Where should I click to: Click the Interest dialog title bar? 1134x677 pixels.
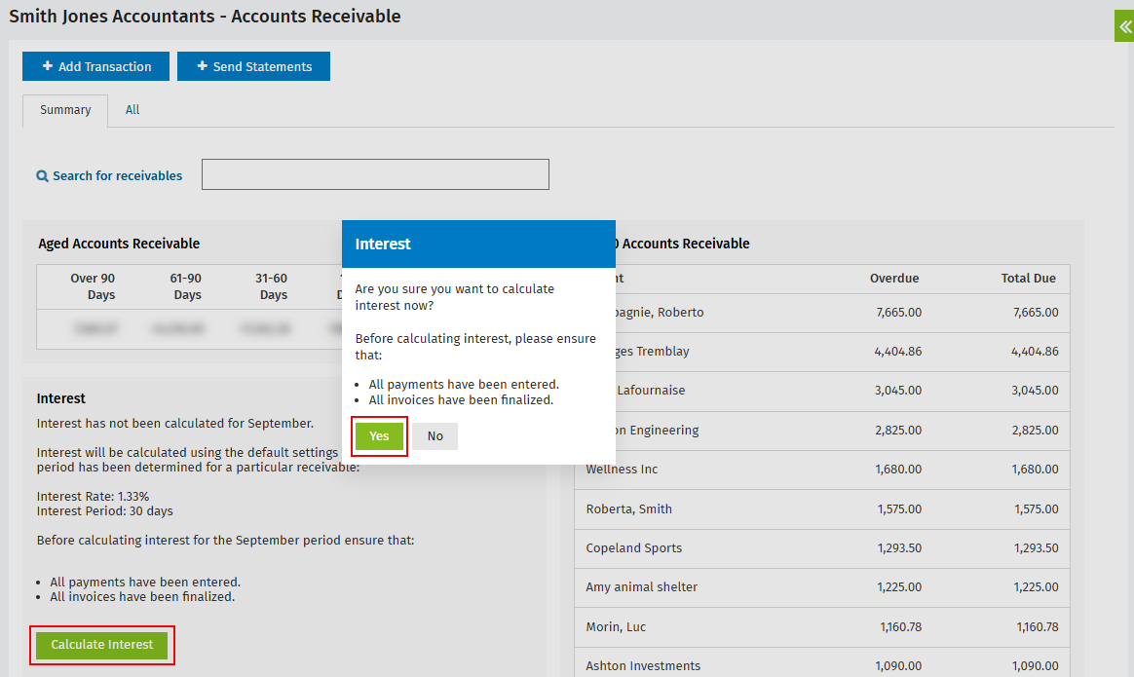pos(478,244)
